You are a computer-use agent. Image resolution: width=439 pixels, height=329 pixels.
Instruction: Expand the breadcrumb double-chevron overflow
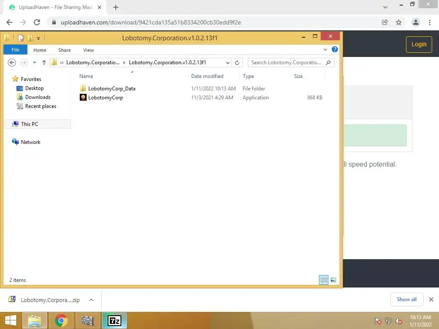click(62, 63)
